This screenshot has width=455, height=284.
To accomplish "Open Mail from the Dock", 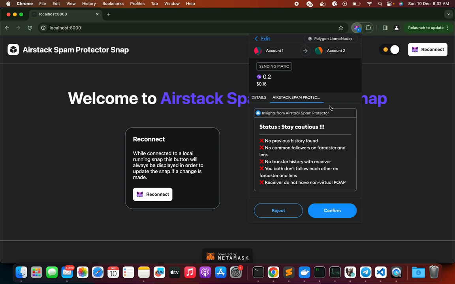I will click(x=67, y=272).
